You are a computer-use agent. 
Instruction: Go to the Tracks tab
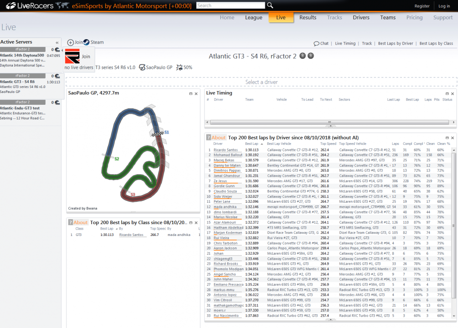point(334,17)
